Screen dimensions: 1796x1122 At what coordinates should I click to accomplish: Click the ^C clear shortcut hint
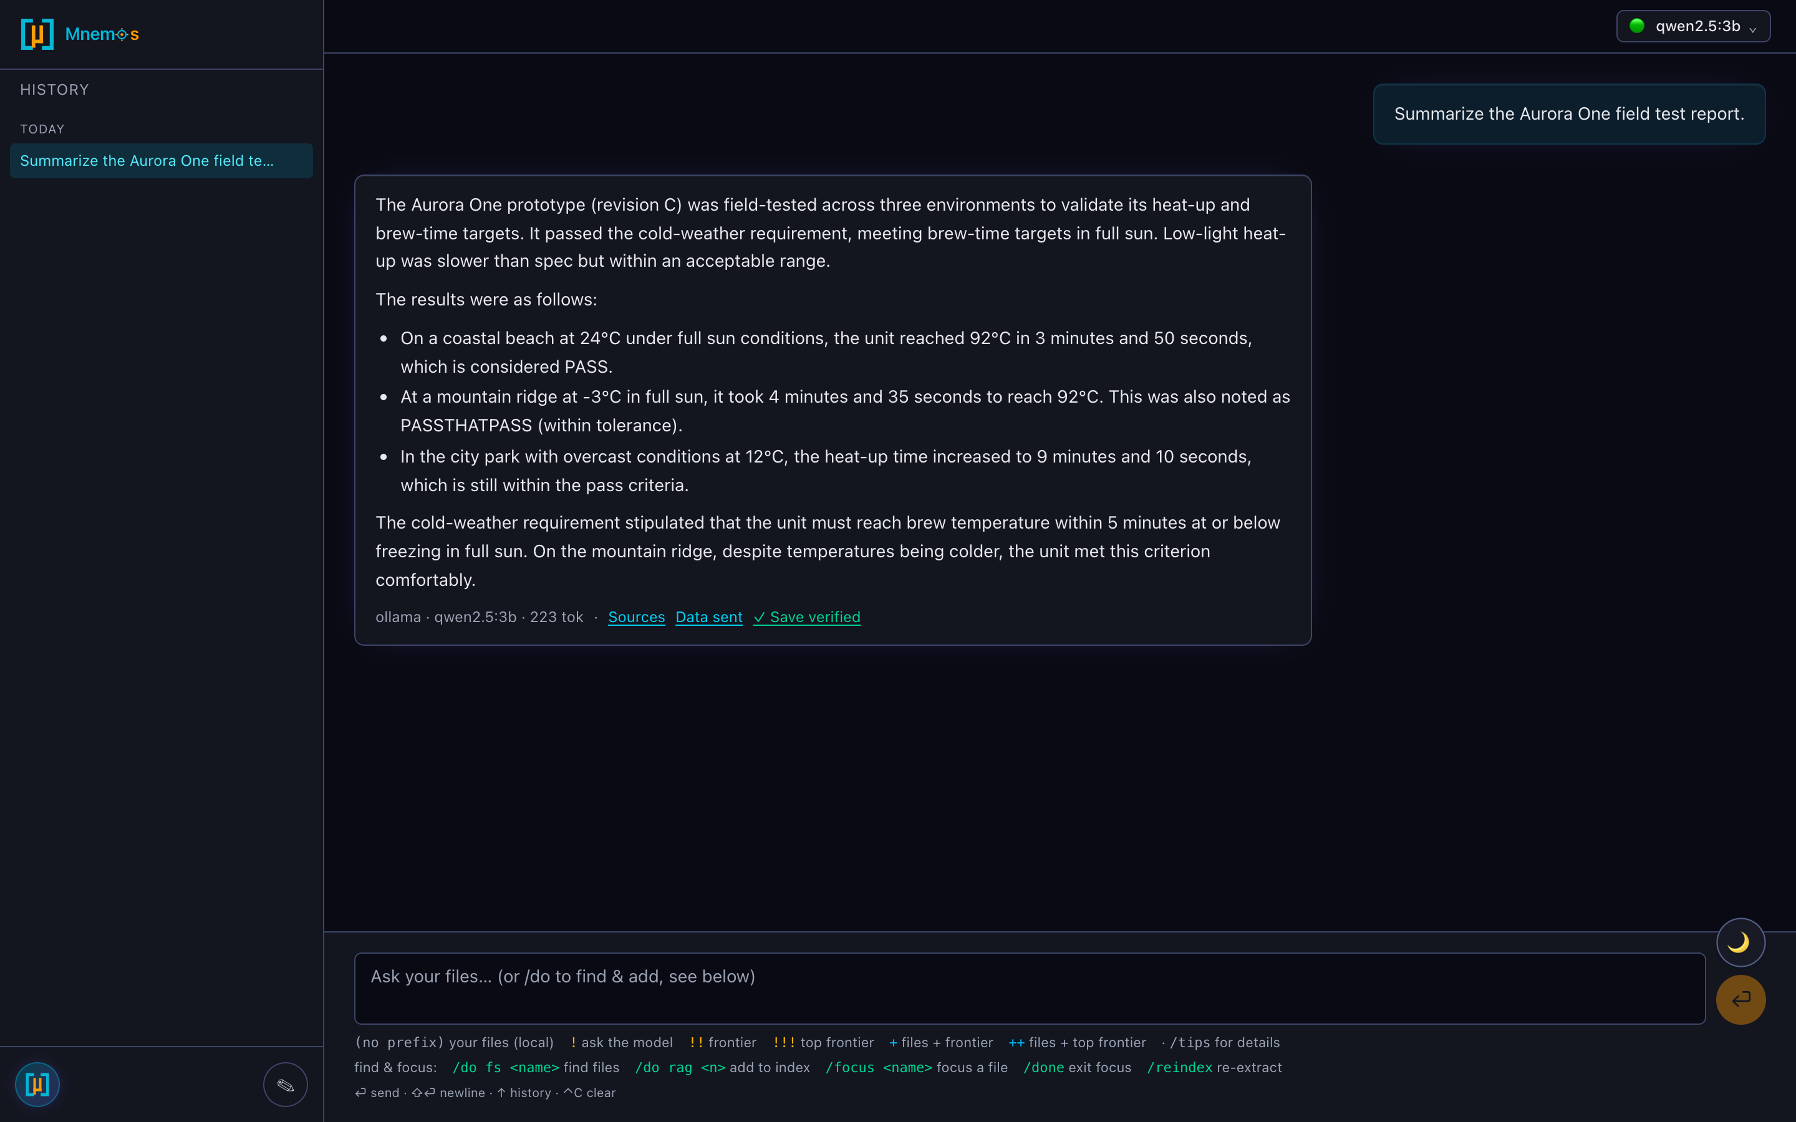click(589, 1092)
